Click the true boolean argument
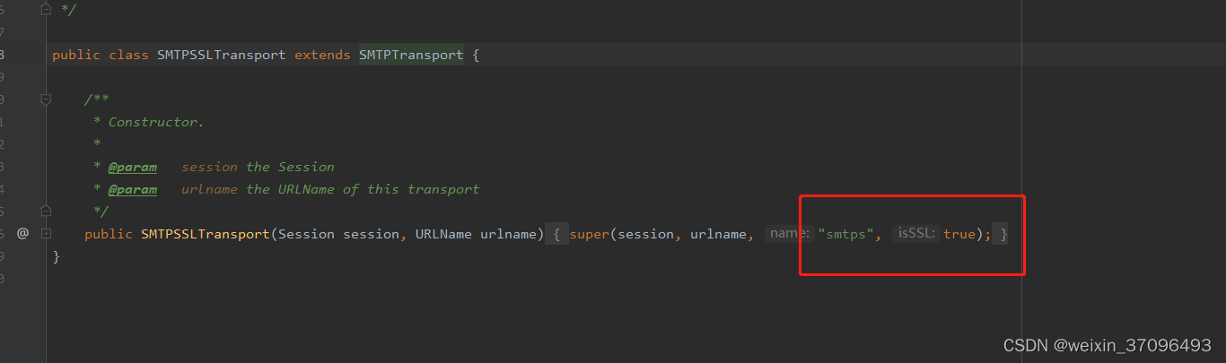Image resolution: width=1226 pixels, height=363 pixels. point(959,234)
